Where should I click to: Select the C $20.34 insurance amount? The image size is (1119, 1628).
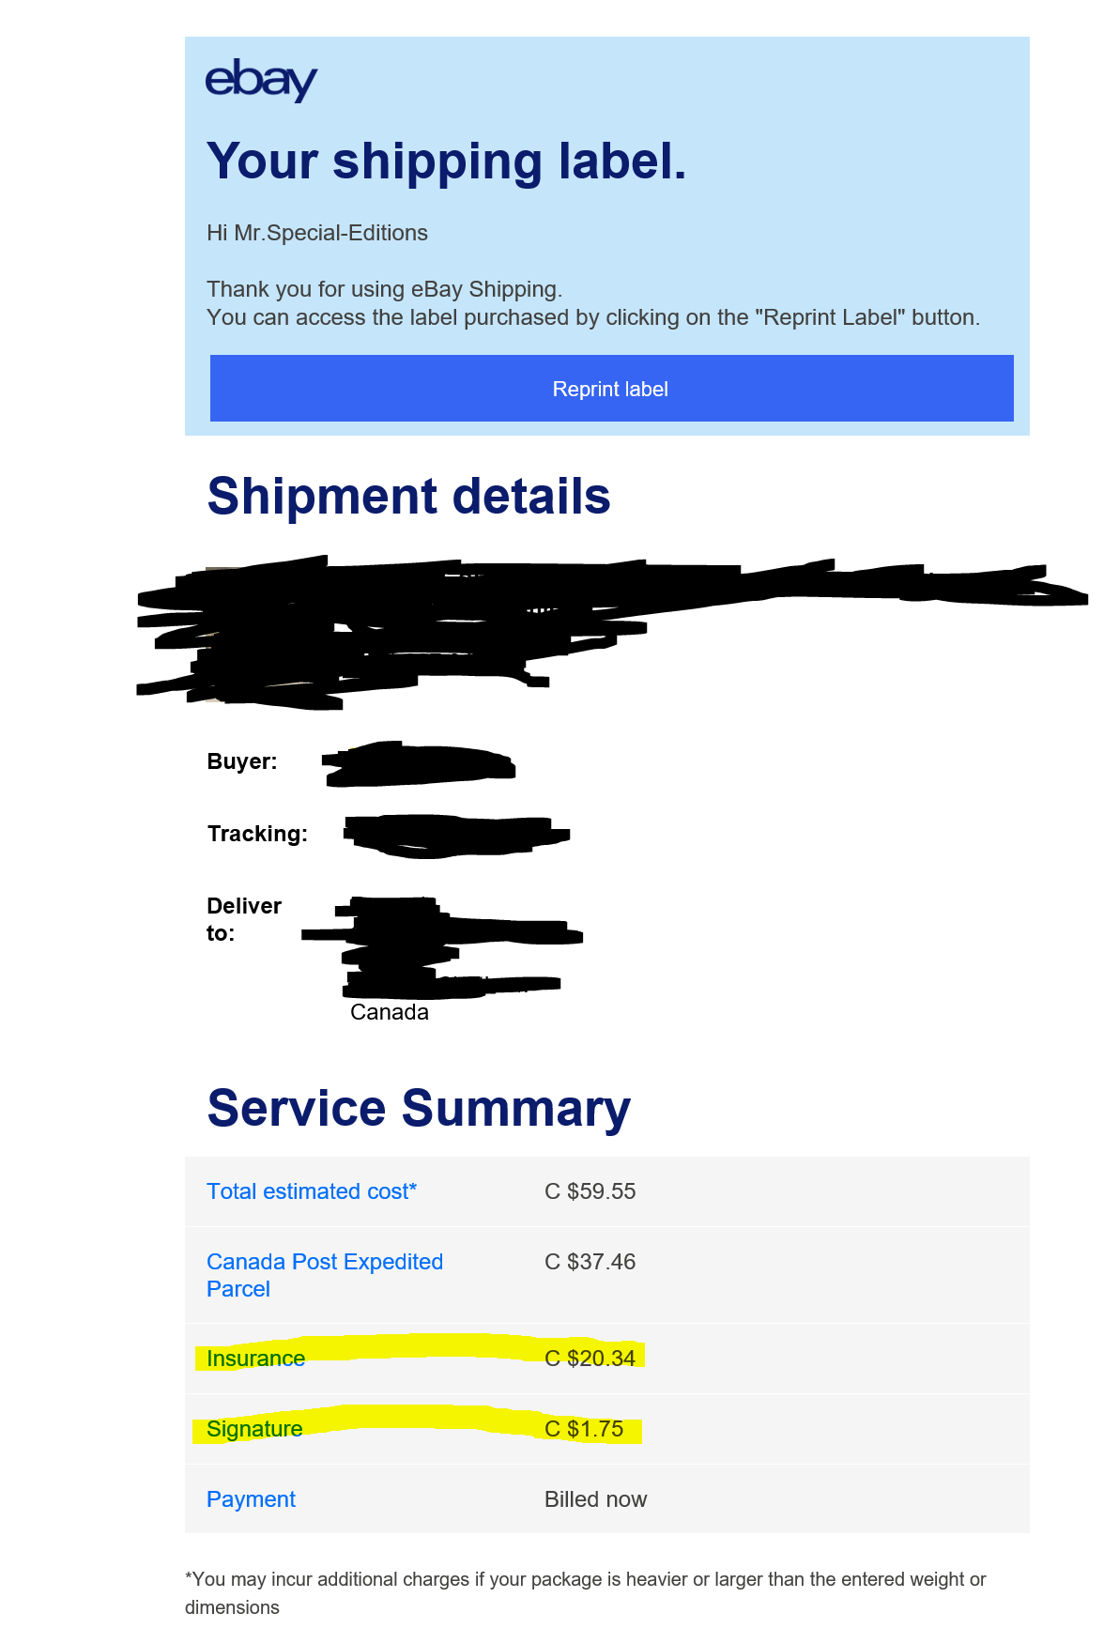590,1359
